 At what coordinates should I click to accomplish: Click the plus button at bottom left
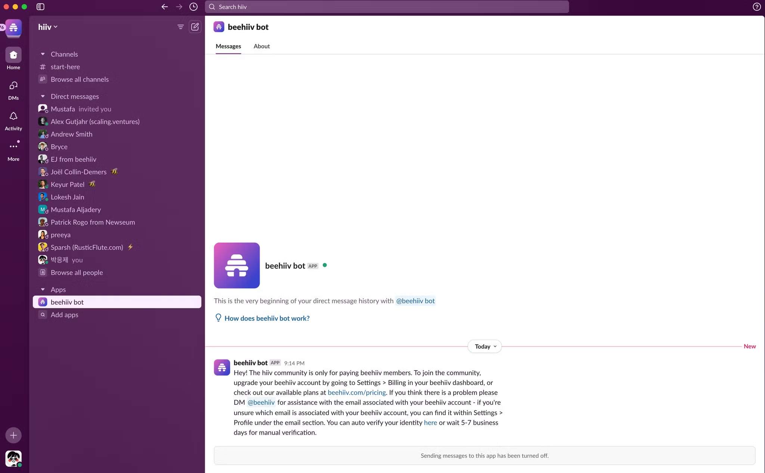13,435
